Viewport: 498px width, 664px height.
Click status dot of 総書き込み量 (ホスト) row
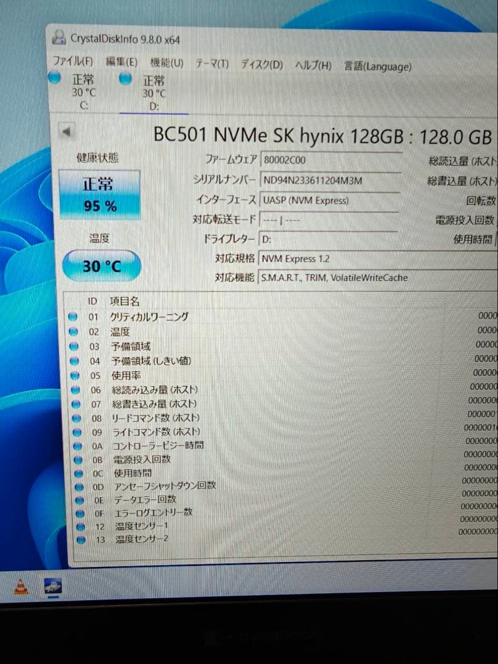click(76, 404)
